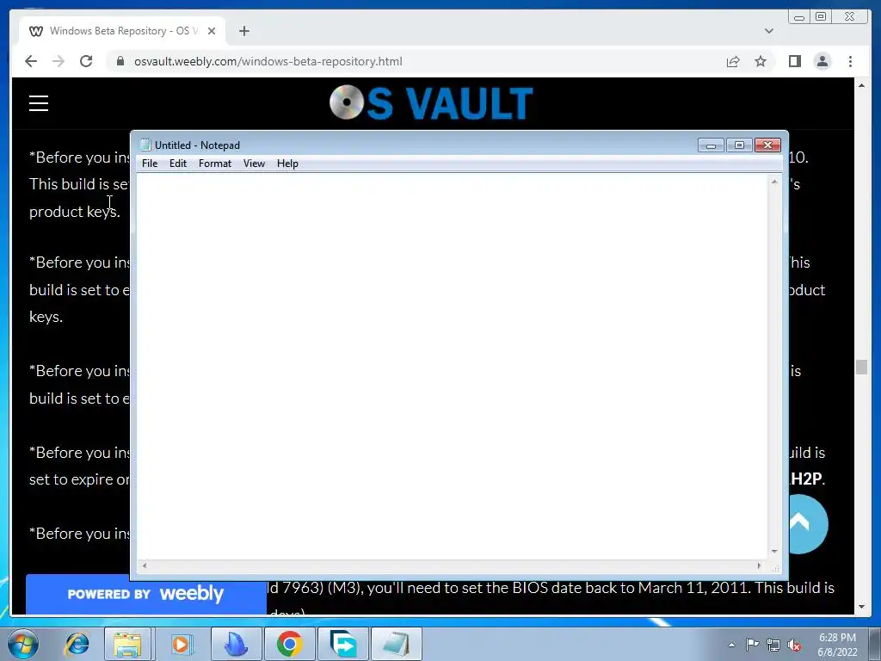Minimize the Chrome window

[x=799, y=17]
